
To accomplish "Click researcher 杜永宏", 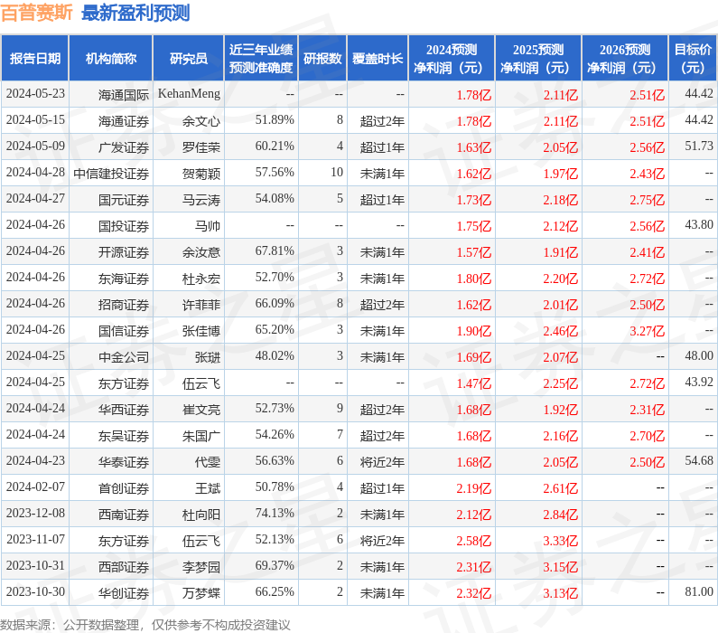I will 201,279.
